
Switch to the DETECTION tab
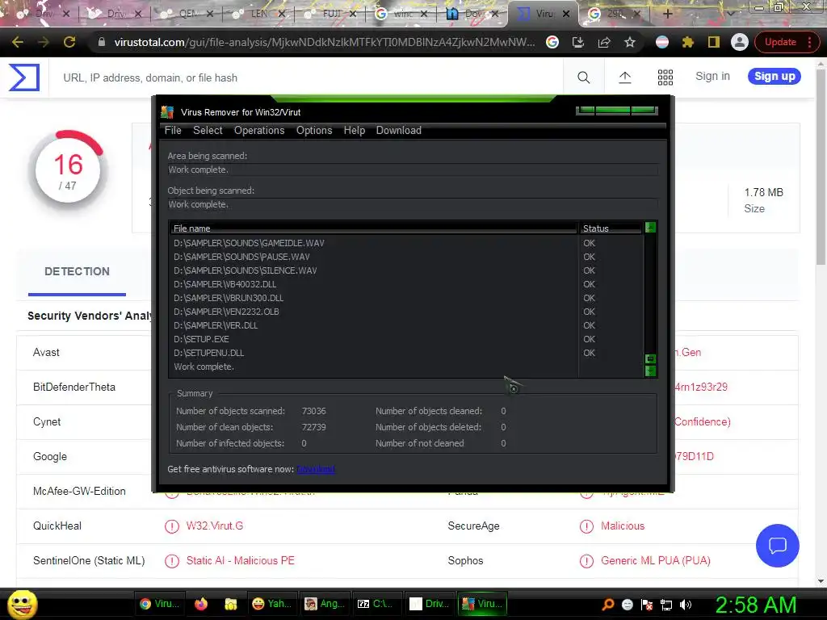(x=77, y=271)
